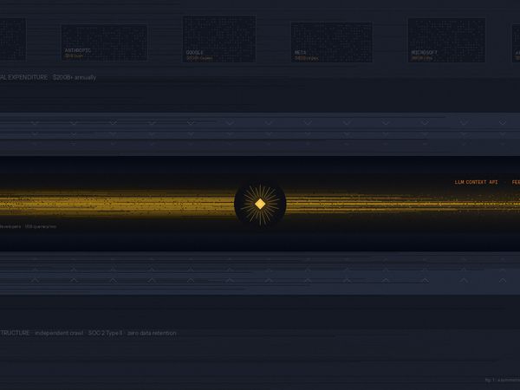Click the down chevron directly above the starburst
Screen dimensions: 520x390
tap(268, 124)
